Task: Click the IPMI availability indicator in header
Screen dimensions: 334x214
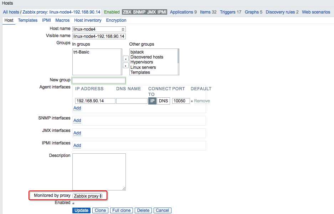Action: click(162, 12)
